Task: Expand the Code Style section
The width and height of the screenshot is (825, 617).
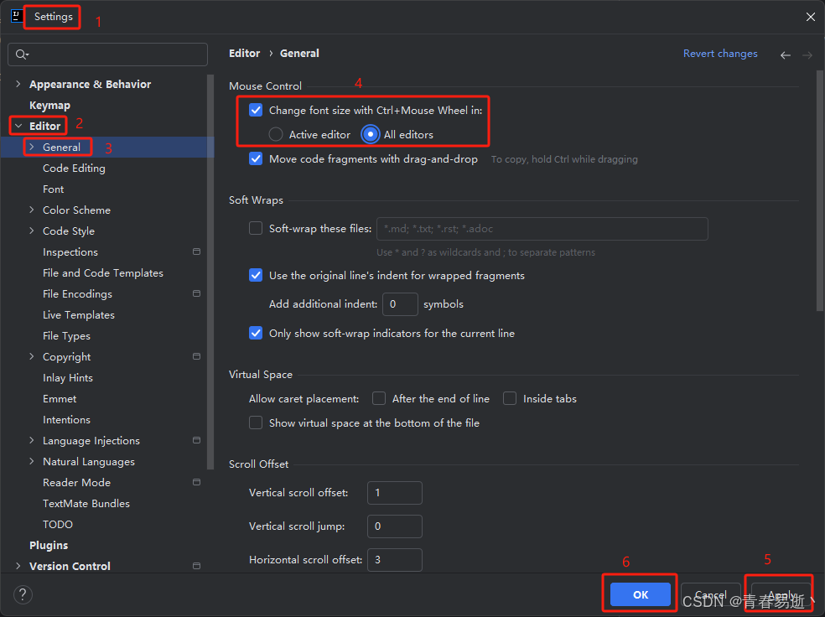Action: (31, 231)
